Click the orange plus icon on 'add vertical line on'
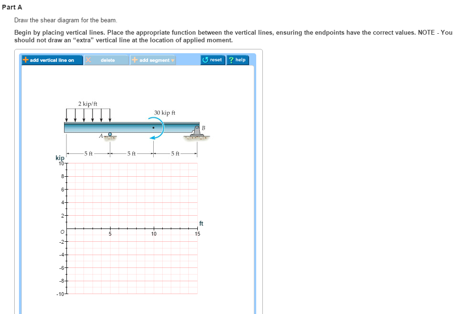The image size is (464, 314). point(25,60)
